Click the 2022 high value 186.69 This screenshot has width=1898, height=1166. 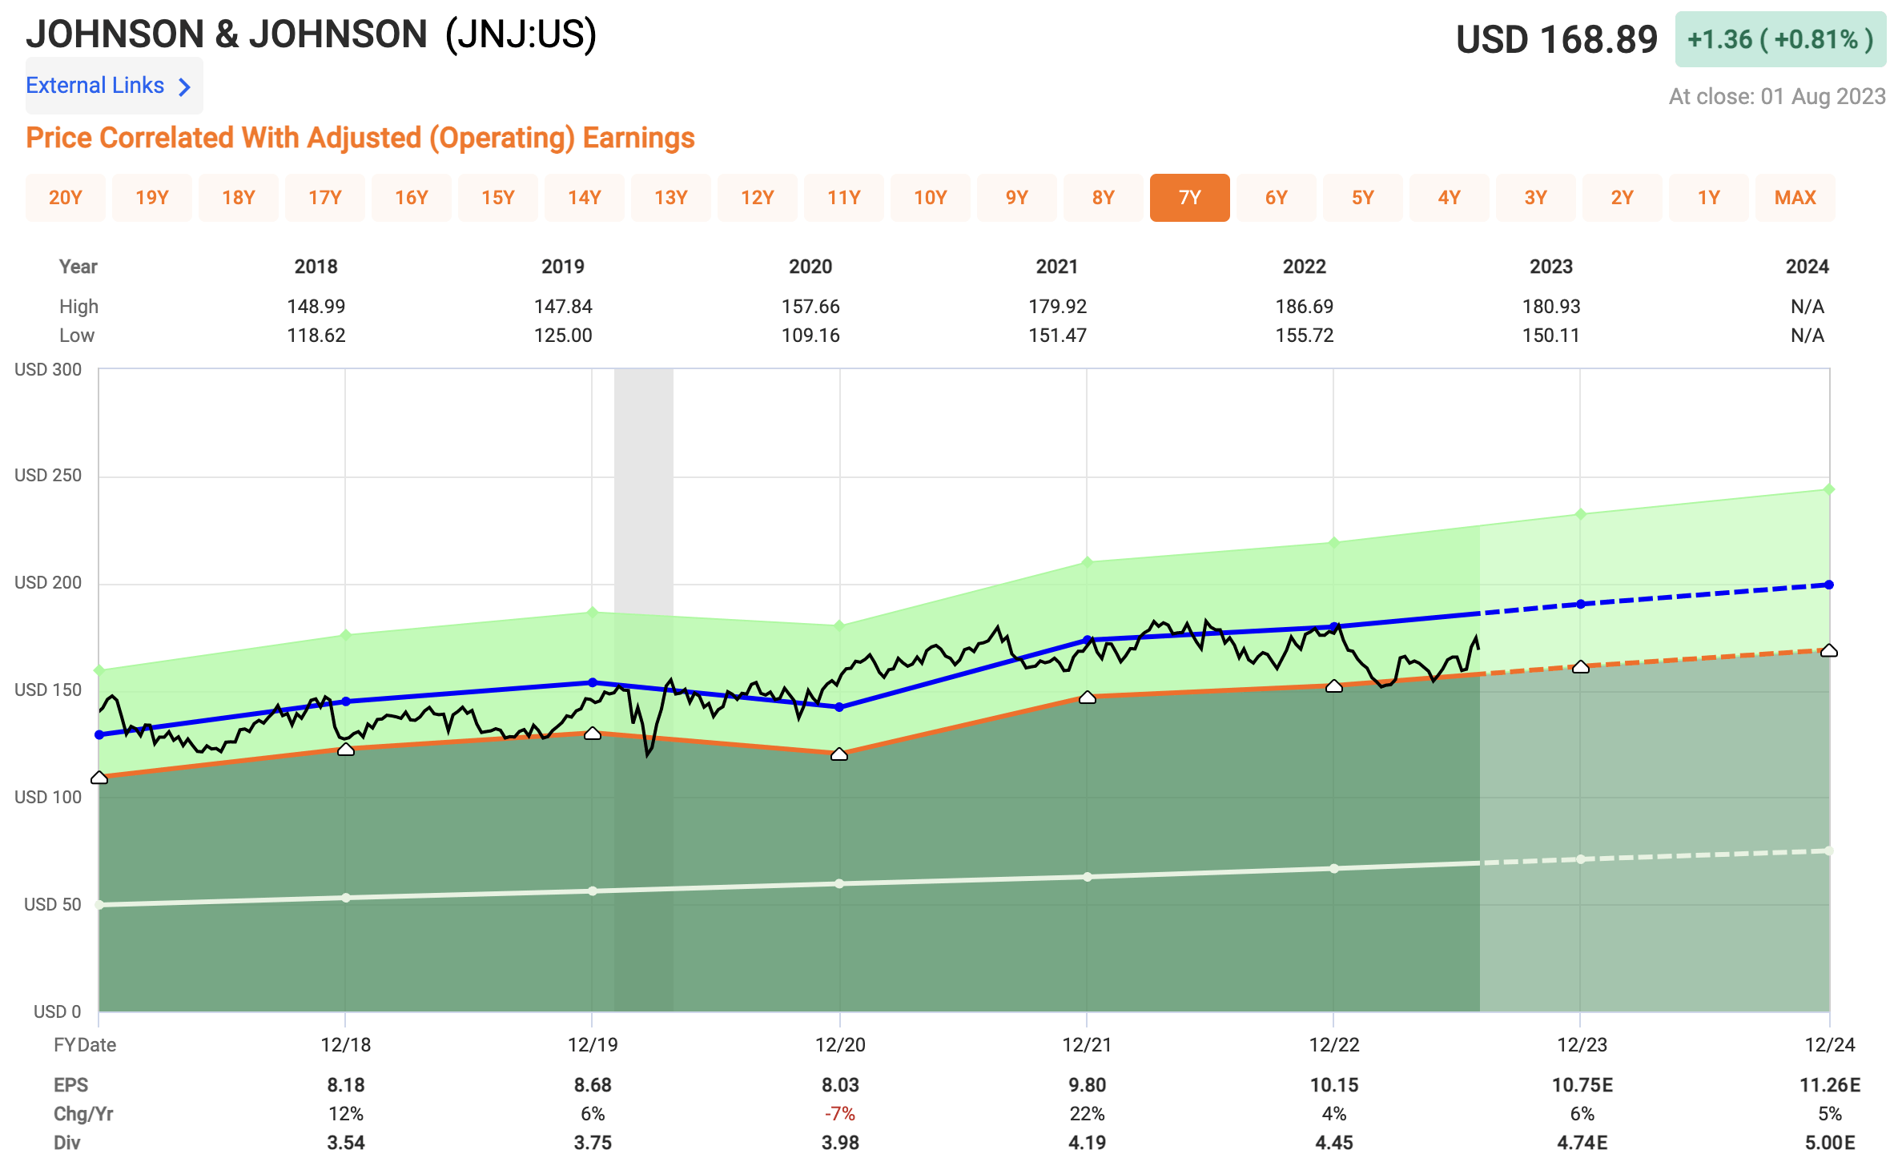click(1305, 307)
